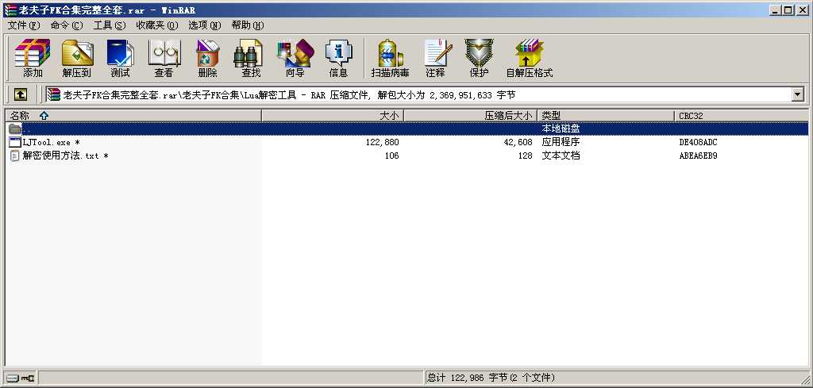
Task: Select the LJTool.exe file icon
Action: [x=15, y=142]
